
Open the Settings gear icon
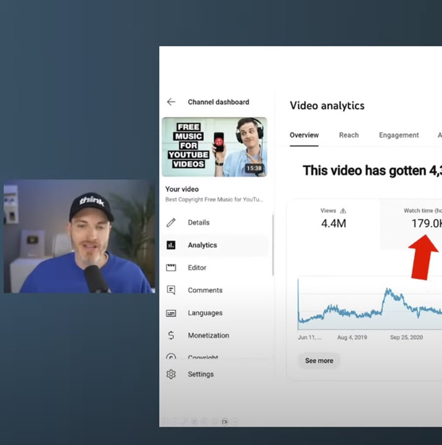(x=171, y=375)
